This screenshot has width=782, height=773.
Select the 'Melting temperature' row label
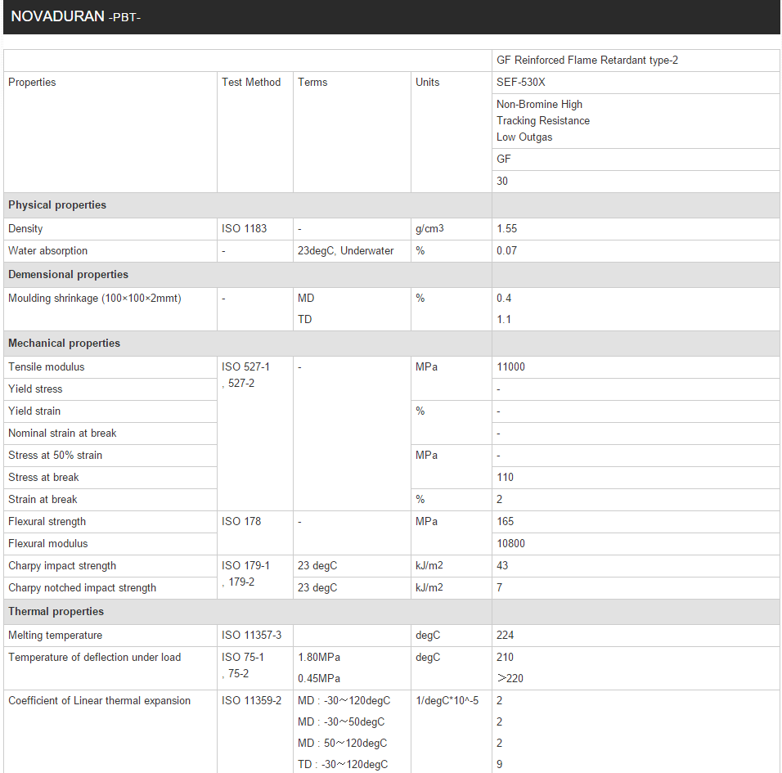click(x=55, y=636)
